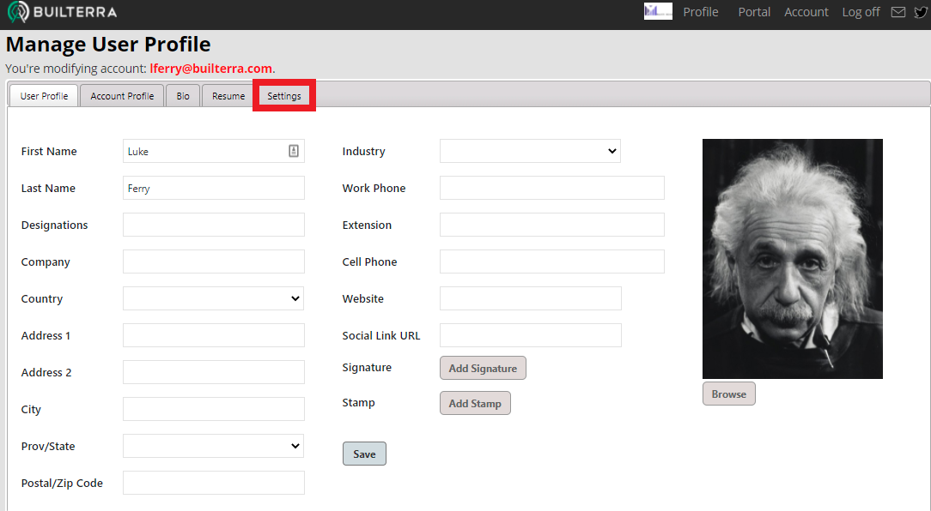Open the Bio tab
Image resolution: width=931 pixels, height=511 pixels.
click(183, 96)
